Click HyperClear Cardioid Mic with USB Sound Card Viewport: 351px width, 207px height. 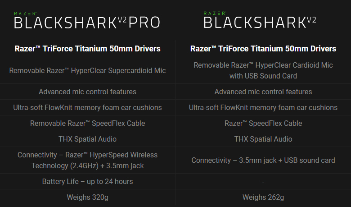pyautogui.click(x=263, y=70)
